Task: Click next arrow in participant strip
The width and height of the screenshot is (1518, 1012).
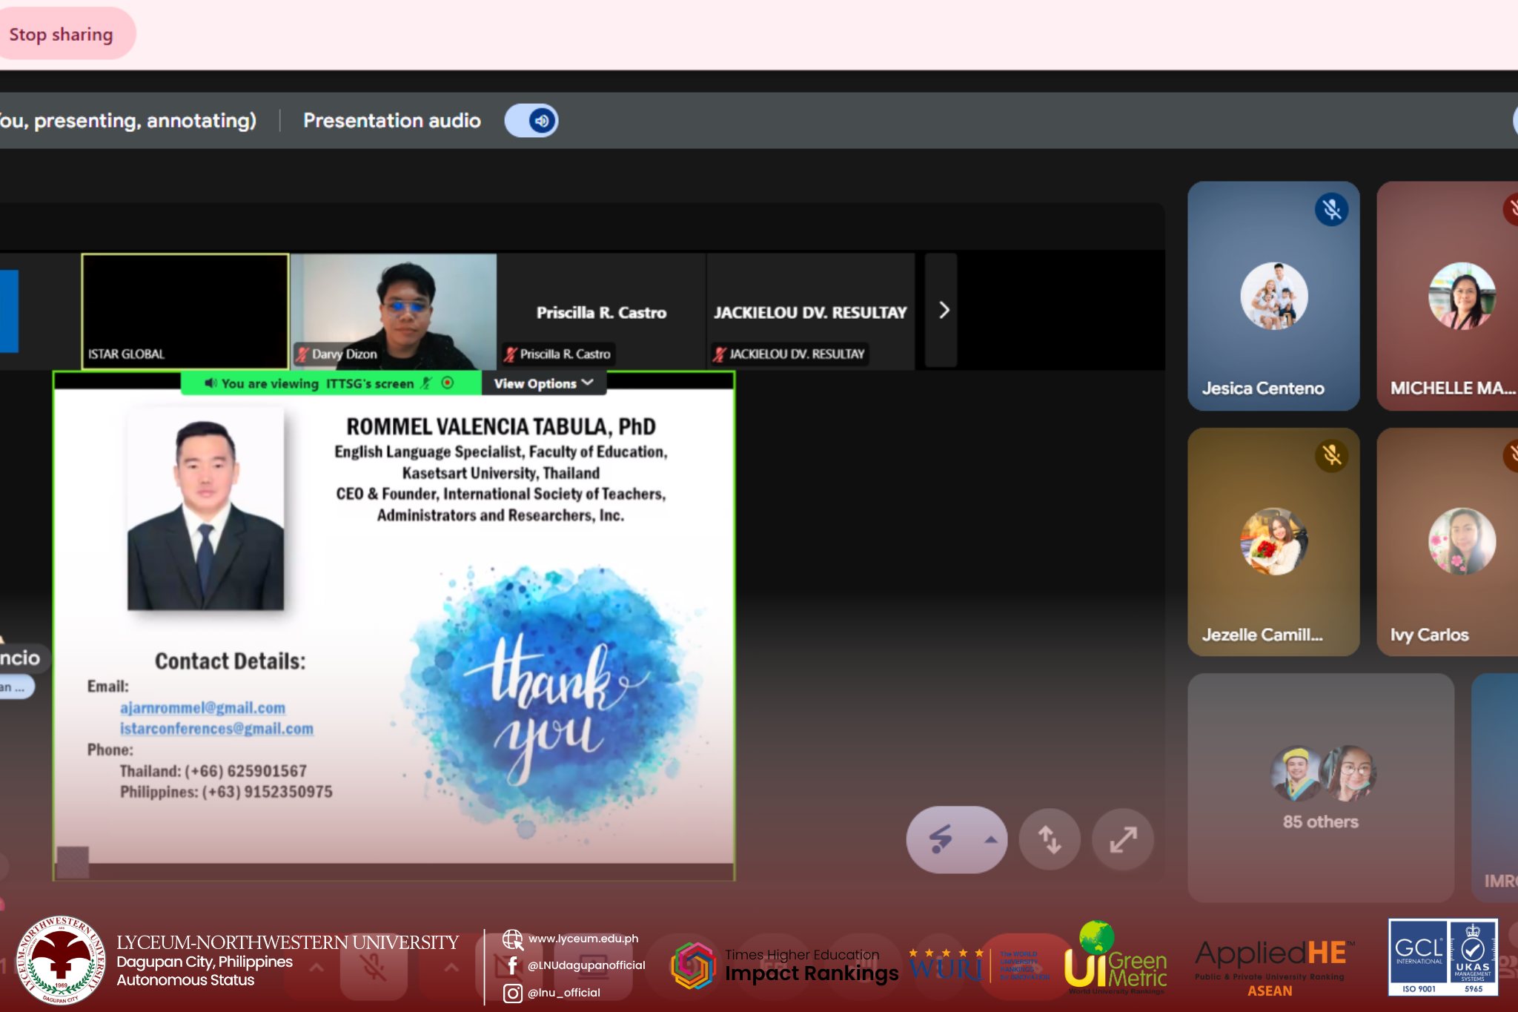Action: coord(943,310)
